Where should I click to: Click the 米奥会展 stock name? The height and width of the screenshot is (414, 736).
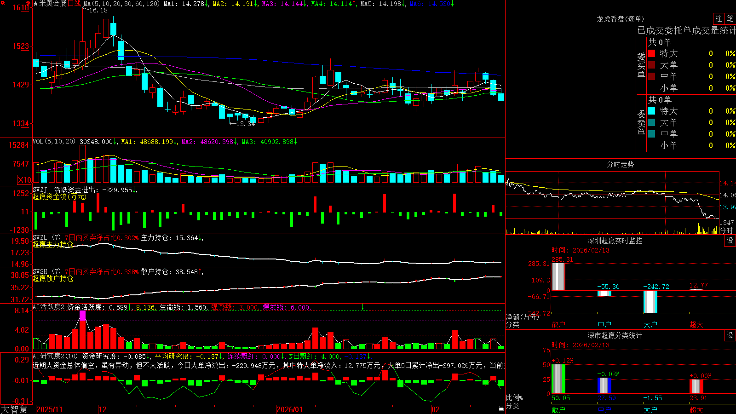53,4
